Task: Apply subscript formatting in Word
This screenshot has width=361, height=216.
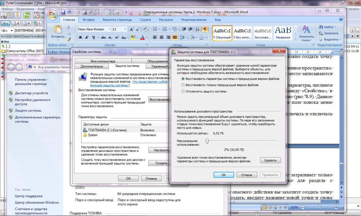Action: tap(110, 37)
